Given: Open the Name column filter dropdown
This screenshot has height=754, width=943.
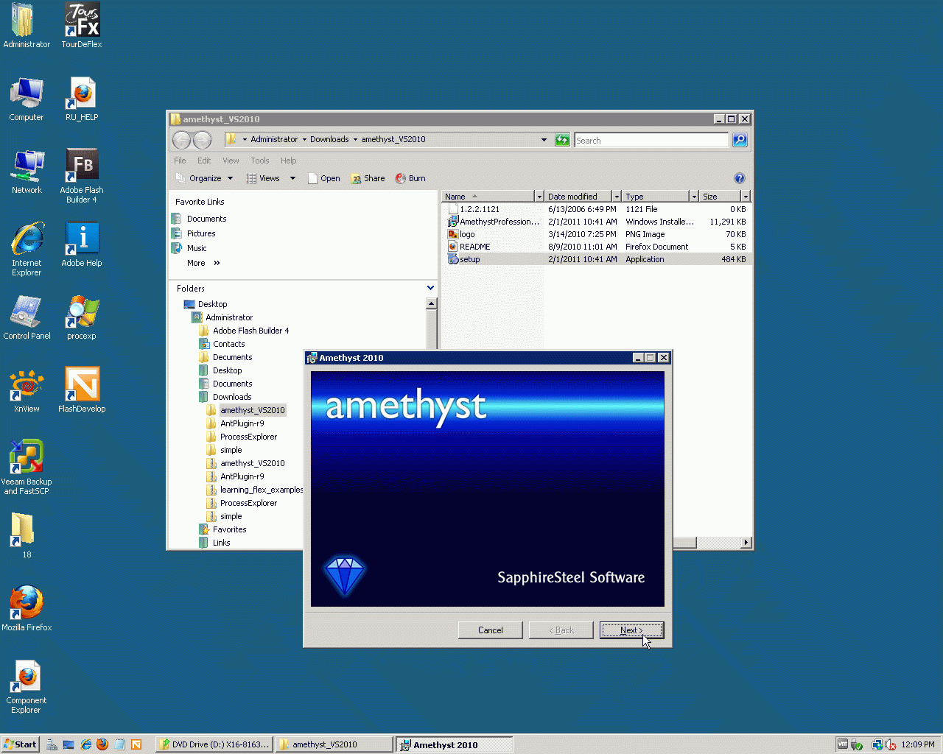Looking at the screenshot, I should pos(539,197).
